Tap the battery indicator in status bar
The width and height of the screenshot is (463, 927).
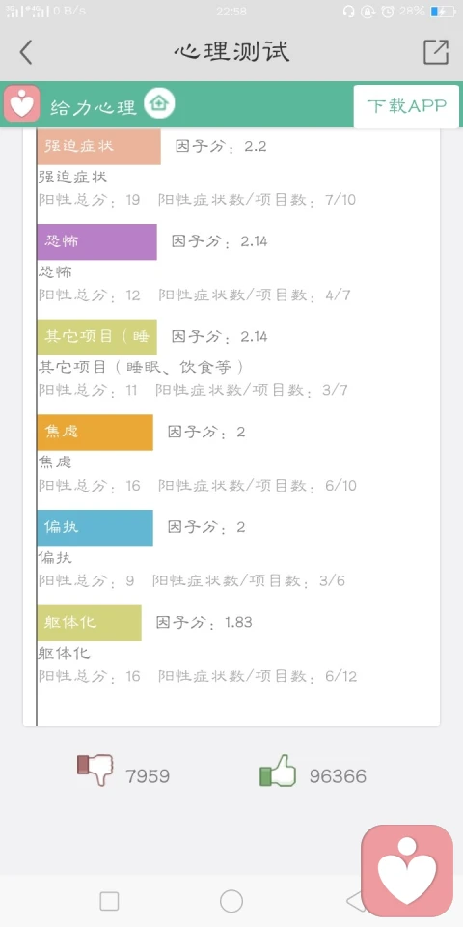point(443,12)
